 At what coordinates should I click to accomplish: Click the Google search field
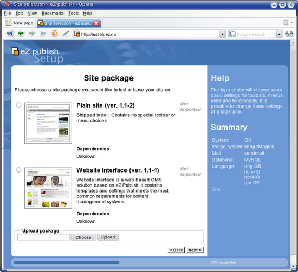(x=255, y=34)
